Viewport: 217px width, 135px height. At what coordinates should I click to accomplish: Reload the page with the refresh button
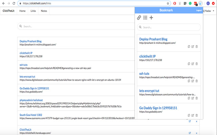pos(14,3)
